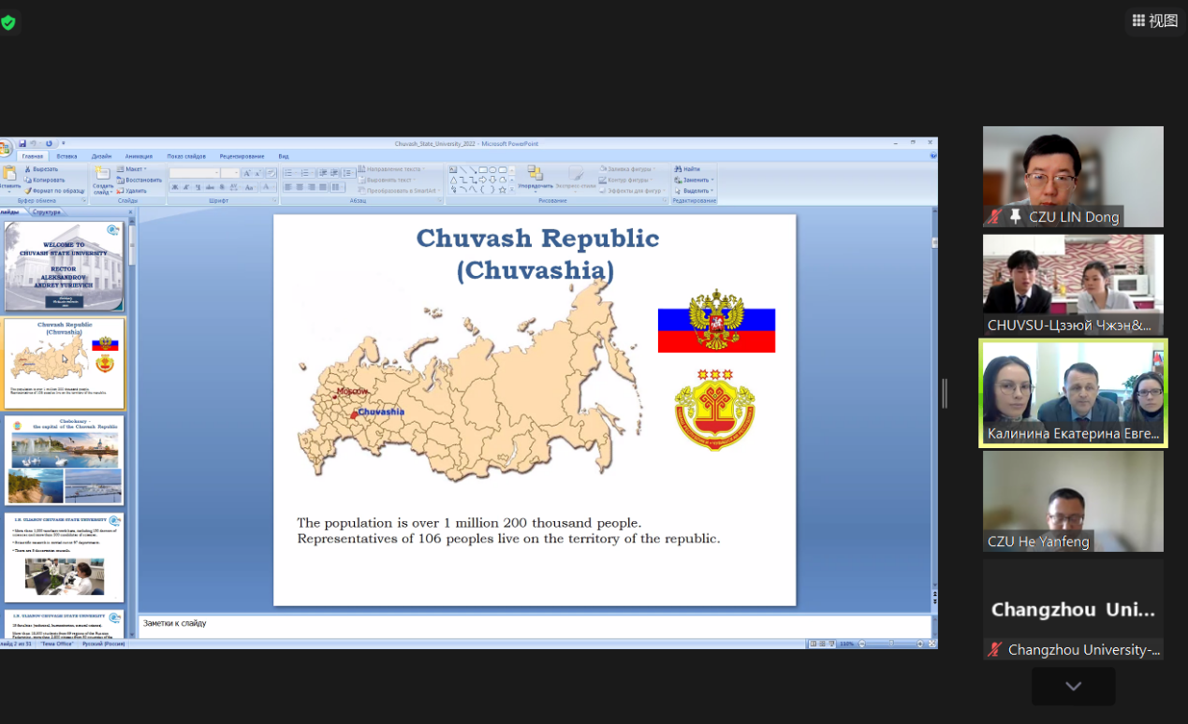Expand more participants with the down chevron
The height and width of the screenshot is (724, 1188).
click(x=1073, y=687)
